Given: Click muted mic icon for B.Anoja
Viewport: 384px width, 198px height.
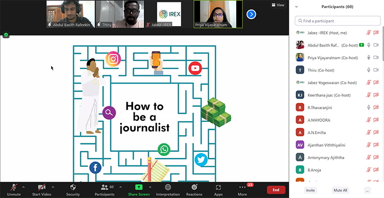Looking at the screenshot, I should pyautogui.click(x=368, y=170).
